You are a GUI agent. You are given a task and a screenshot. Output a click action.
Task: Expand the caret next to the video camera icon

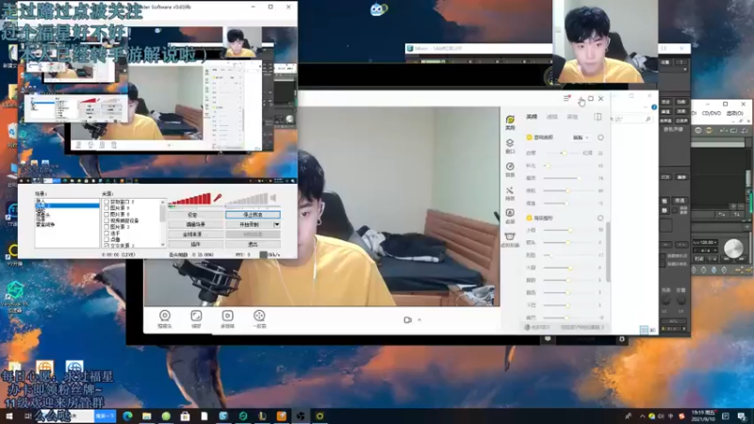[x=419, y=319]
